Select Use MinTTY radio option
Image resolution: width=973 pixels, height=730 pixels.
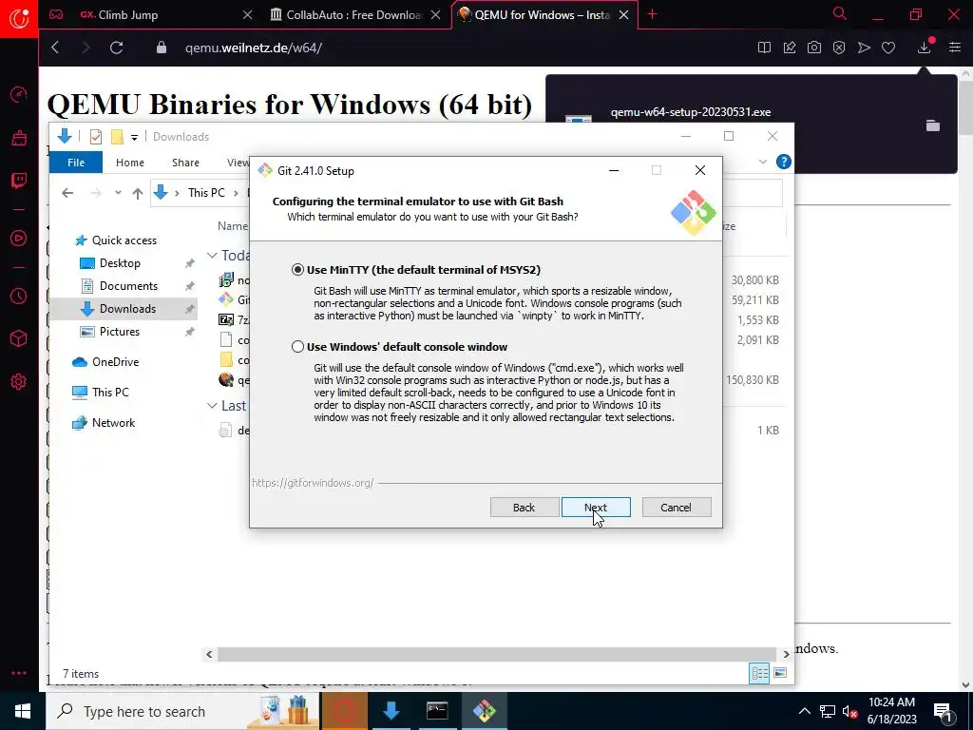[297, 269]
